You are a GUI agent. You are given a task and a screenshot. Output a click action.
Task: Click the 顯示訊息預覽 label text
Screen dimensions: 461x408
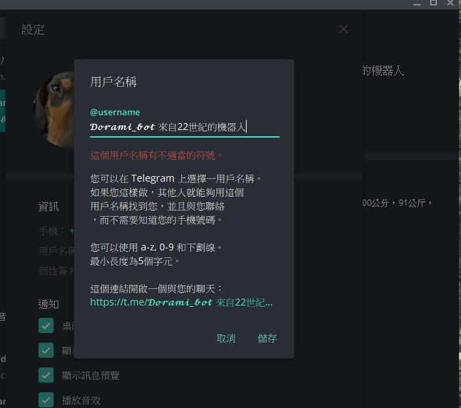tap(91, 376)
